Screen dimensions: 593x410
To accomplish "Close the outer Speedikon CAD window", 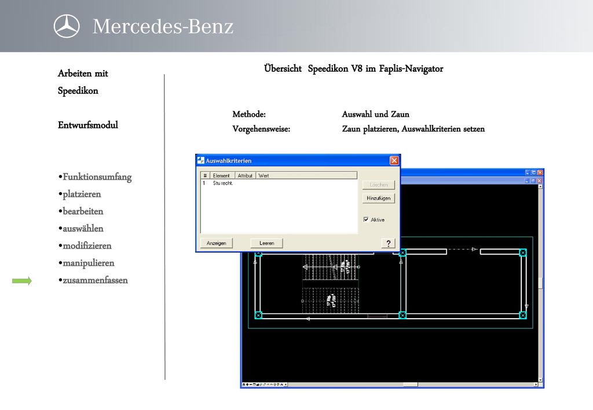I will tap(540, 172).
